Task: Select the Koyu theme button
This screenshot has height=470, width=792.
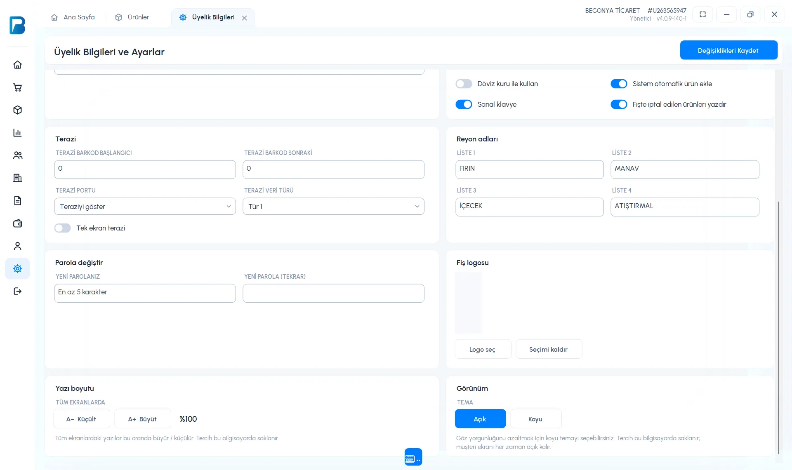Action: pyautogui.click(x=536, y=419)
